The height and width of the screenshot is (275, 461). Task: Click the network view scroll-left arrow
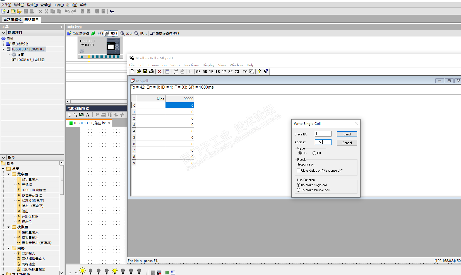[68, 101]
